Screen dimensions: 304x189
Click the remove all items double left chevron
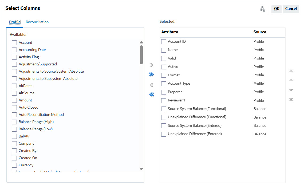click(x=151, y=94)
